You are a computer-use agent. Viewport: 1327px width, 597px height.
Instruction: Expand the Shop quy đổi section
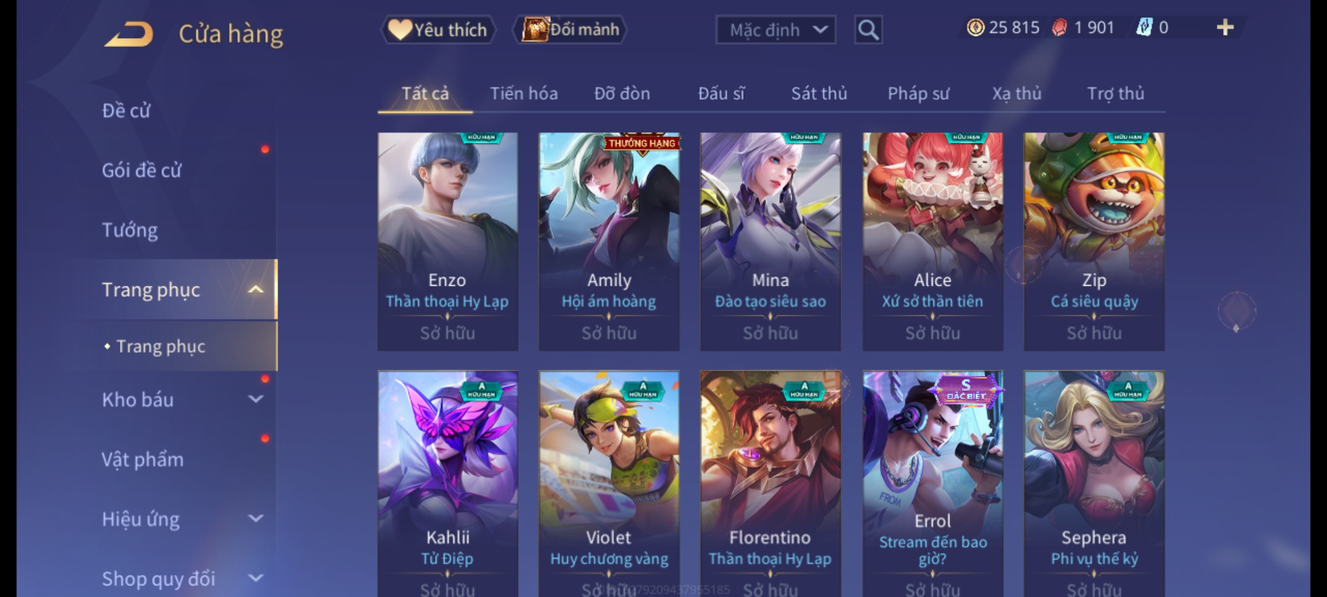coord(255,578)
